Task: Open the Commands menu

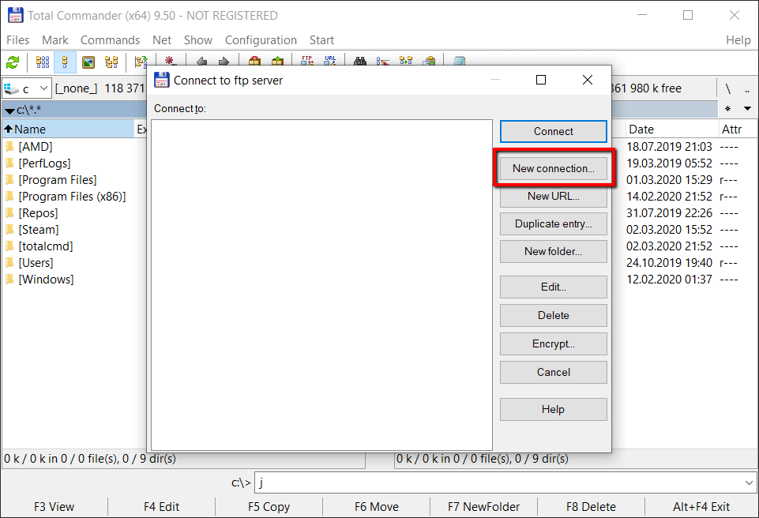Action: (x=110, y=40)
